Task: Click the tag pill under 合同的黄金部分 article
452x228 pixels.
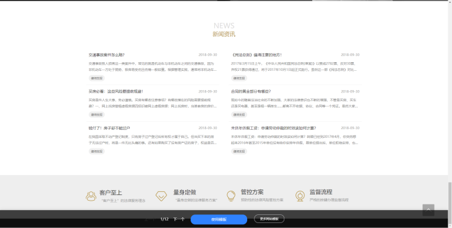Action: click(239, 114)
